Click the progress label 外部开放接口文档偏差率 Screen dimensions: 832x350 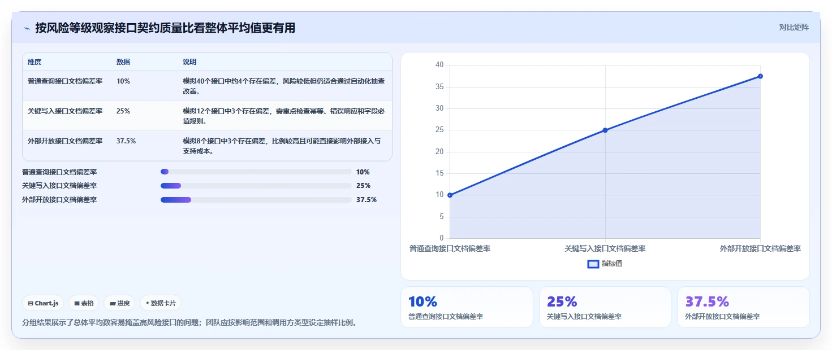click(59, 200)
